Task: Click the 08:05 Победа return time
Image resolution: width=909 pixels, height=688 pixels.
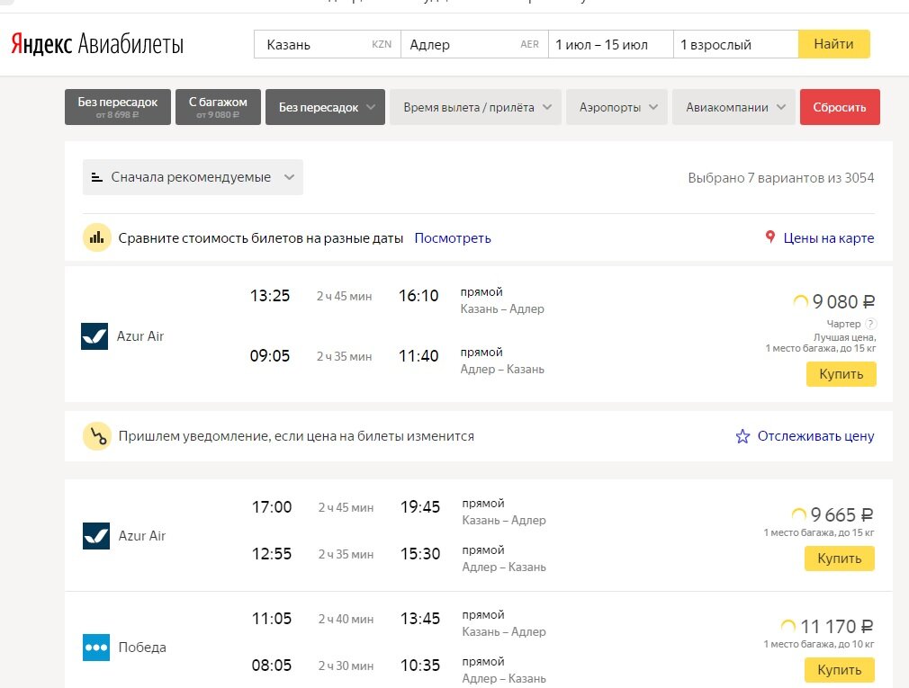Action: click(x=271, y=666)
